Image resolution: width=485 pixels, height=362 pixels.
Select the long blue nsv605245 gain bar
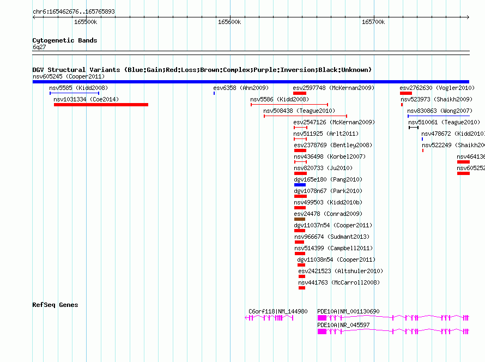point(251,82)
